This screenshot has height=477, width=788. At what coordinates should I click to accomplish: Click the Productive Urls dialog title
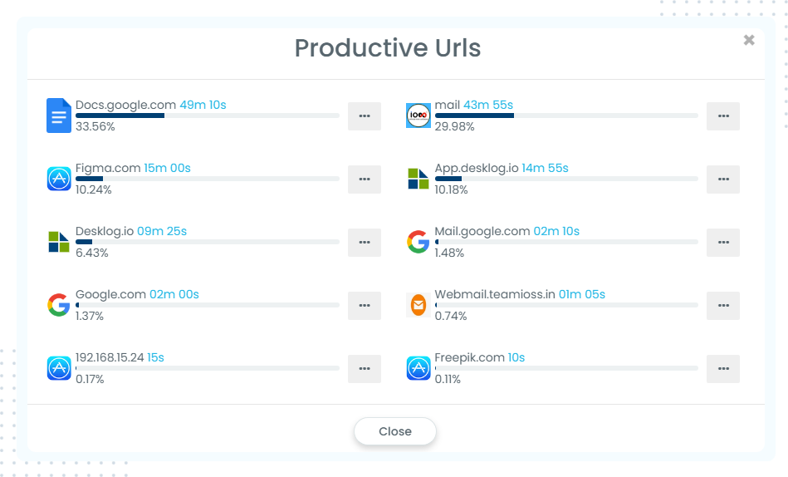pos(388,47)
